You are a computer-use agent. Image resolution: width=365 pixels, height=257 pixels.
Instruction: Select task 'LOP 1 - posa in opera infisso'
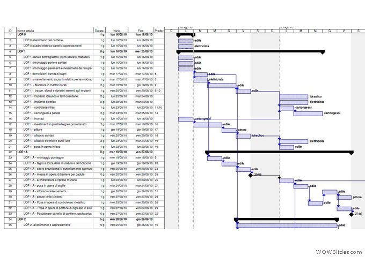42,147
